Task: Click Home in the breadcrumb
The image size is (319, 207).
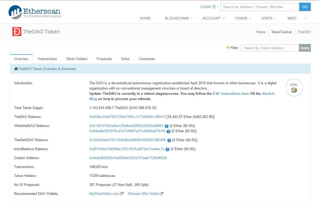Action: [261, 32]
